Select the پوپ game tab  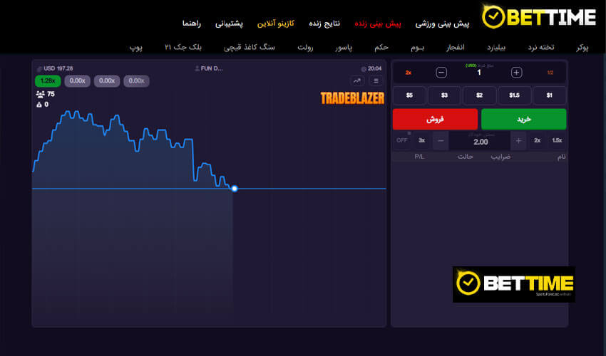point(136,47)
